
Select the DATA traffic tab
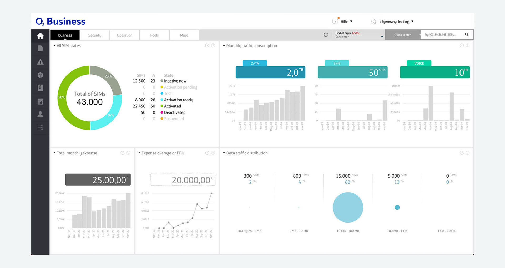(x=255, y=63)
